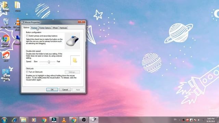
Task: Open the media player taskbar icon
Action: point(34,120)
